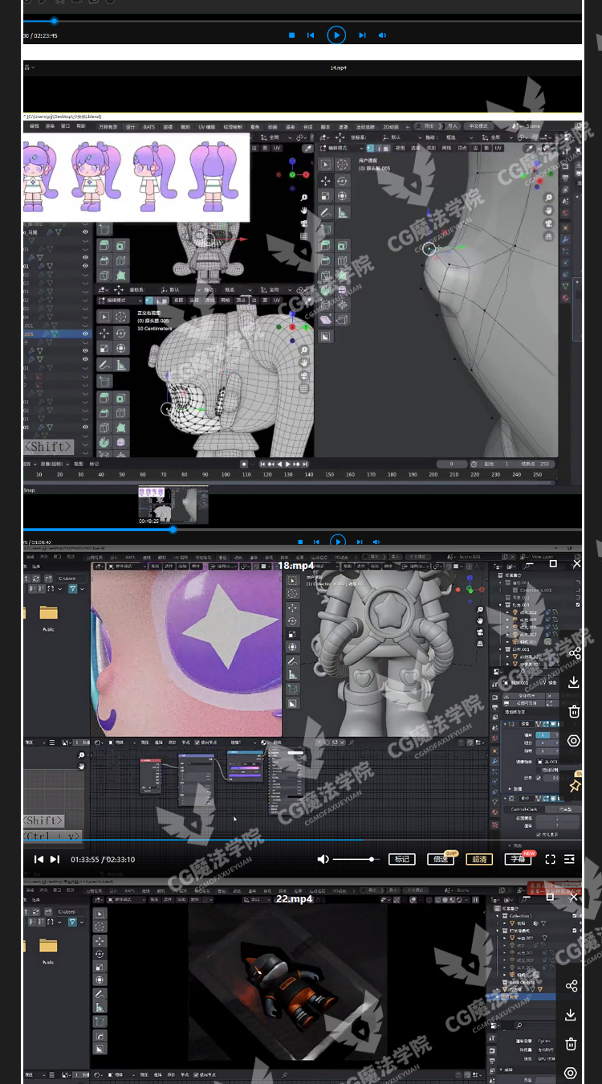Click pin icon beside 18.mp4 video
The image size is (602, 1084).
coord(575,785)
